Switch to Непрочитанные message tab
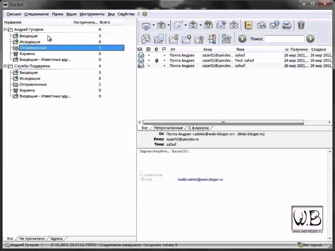This screenshot has height=251, width=335. pos(168,128)
